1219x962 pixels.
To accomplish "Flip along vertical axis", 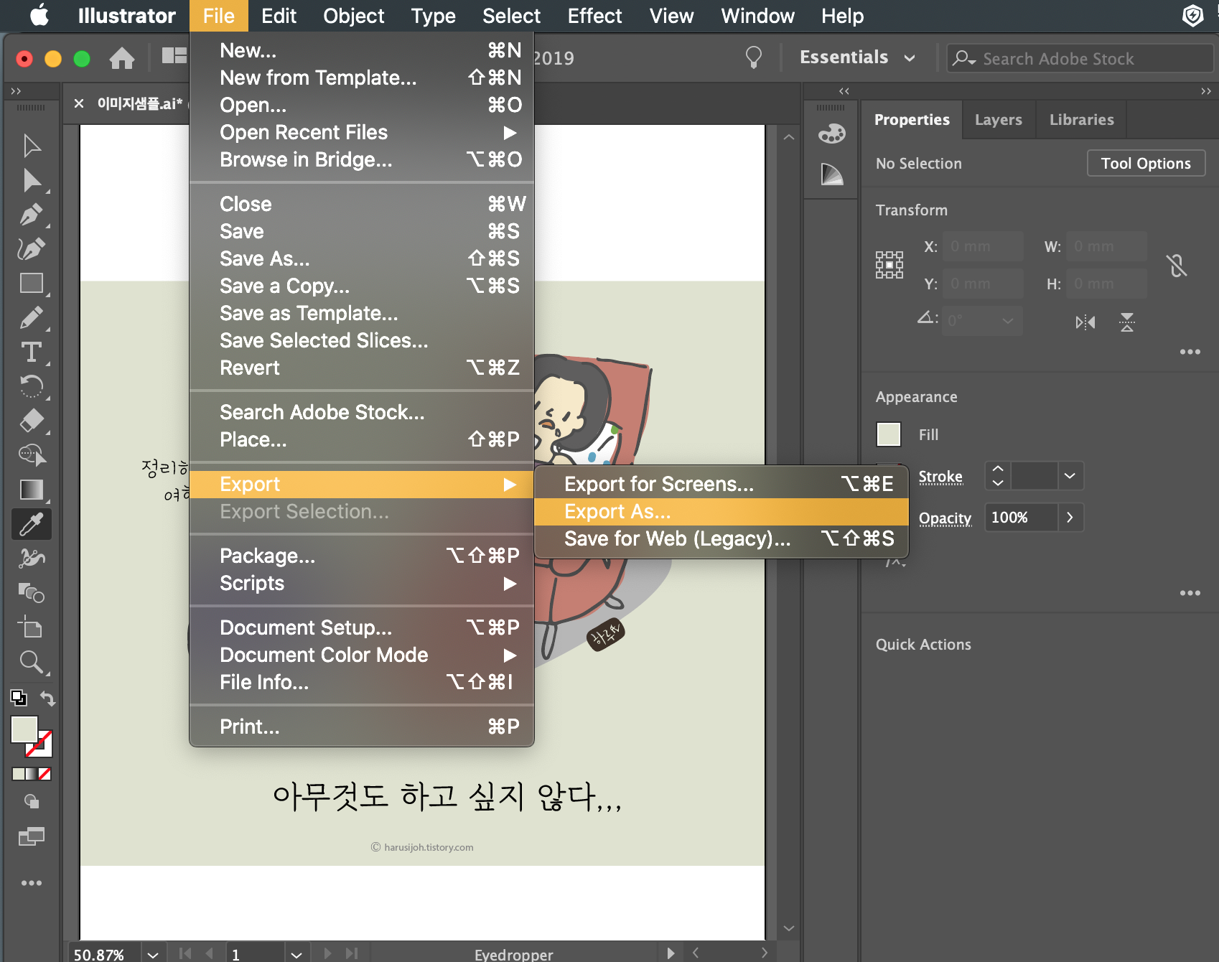I will pos(1127,322).
